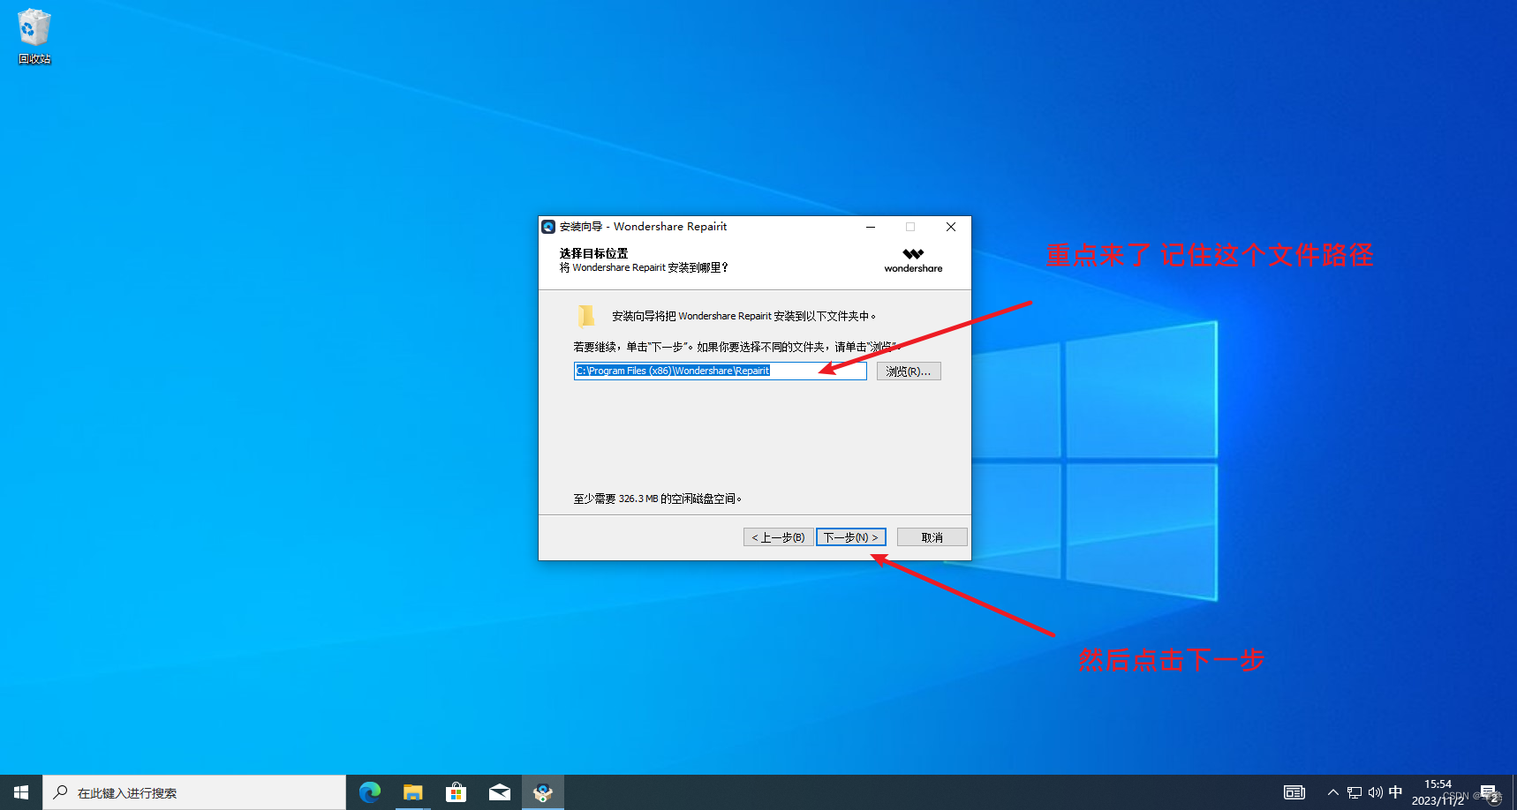Cancel setup with the 取消 button
Viewport: 1517px width, 810px height.
[932, 537]
